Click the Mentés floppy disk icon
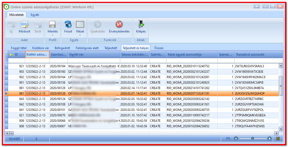This screenshot has width=288, height=147. coord(53,24)
